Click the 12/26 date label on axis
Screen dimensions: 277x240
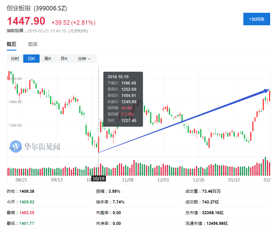point(199,180)
